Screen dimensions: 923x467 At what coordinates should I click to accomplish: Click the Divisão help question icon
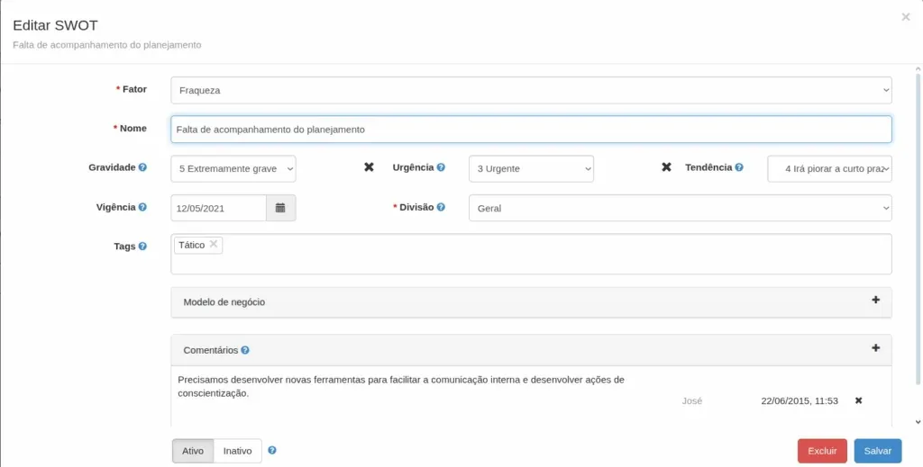click(x=441, y=207)
